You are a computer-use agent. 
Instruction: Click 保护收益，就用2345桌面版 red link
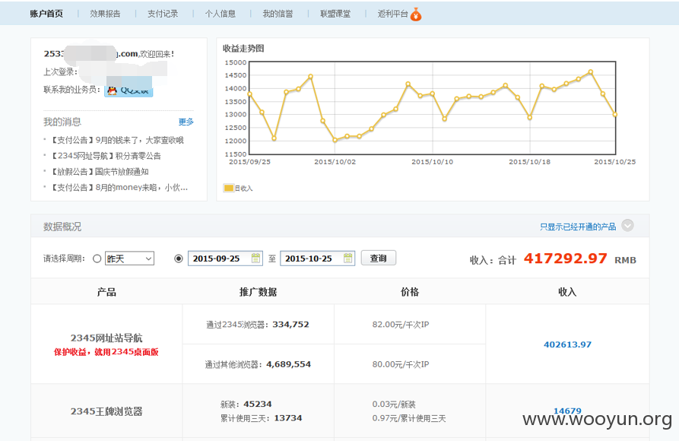(x=106, y=352)
